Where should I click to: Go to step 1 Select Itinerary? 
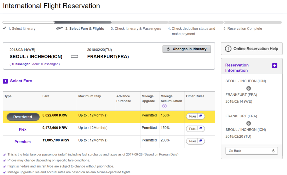(x=22, y=28)
